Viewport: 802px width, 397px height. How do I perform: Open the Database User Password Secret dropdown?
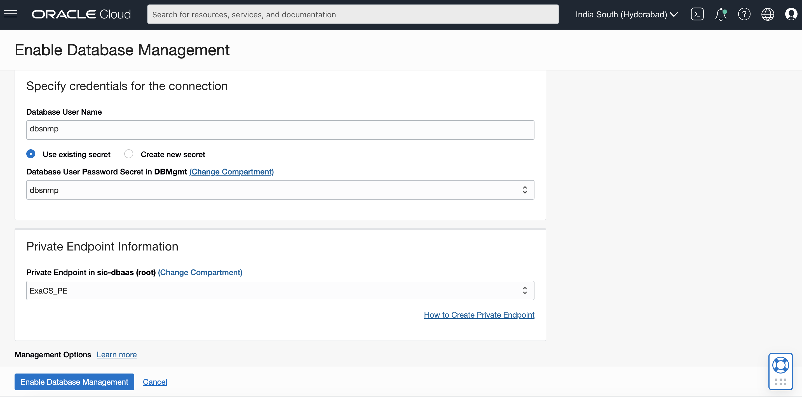(x=280, y=190)
